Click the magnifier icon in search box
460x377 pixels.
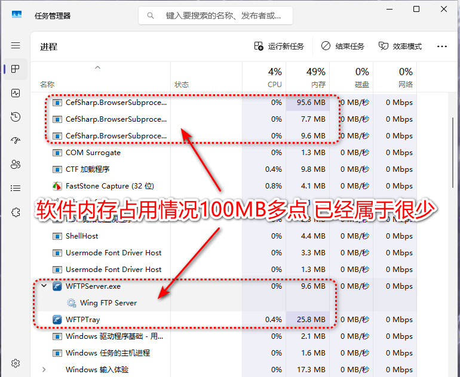pyautogui.click(x=151, y=16)
